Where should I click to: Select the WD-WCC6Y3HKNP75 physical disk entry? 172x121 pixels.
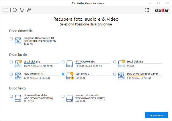87,97
